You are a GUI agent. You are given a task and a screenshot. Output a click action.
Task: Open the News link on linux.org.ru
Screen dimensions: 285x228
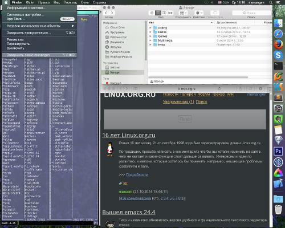[170, 95]
